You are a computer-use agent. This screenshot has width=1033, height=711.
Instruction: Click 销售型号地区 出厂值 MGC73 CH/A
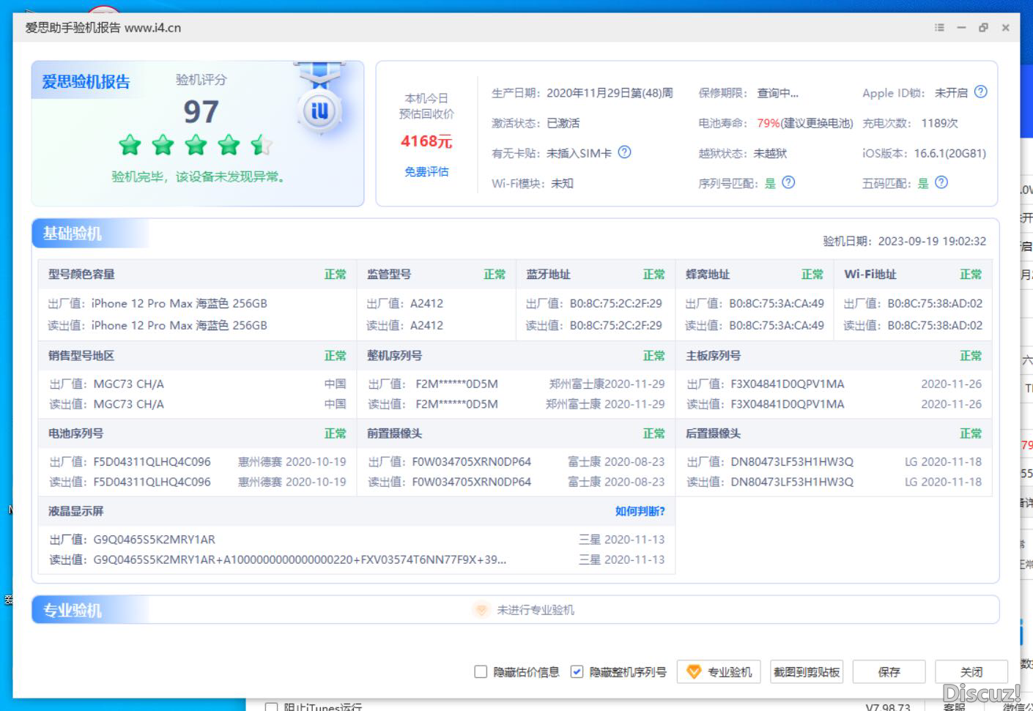128,384
